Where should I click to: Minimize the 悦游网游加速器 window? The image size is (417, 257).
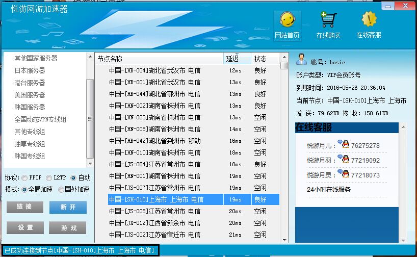point(388,6)
